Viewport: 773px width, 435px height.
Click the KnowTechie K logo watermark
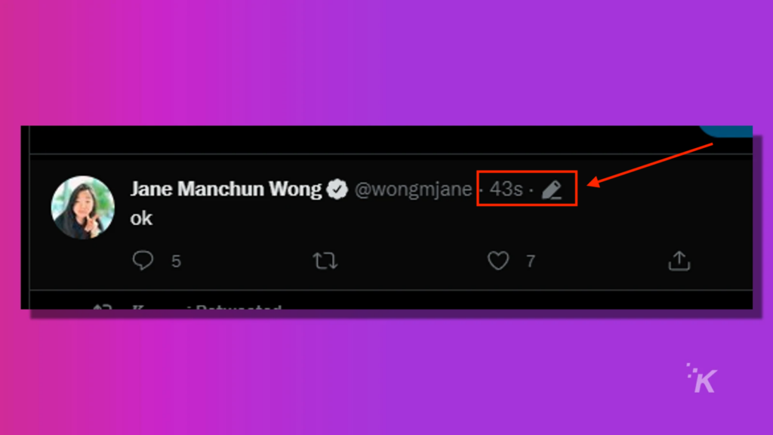point(701,378)
